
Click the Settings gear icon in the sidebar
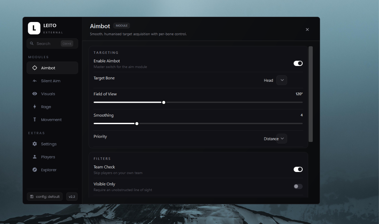35,144
